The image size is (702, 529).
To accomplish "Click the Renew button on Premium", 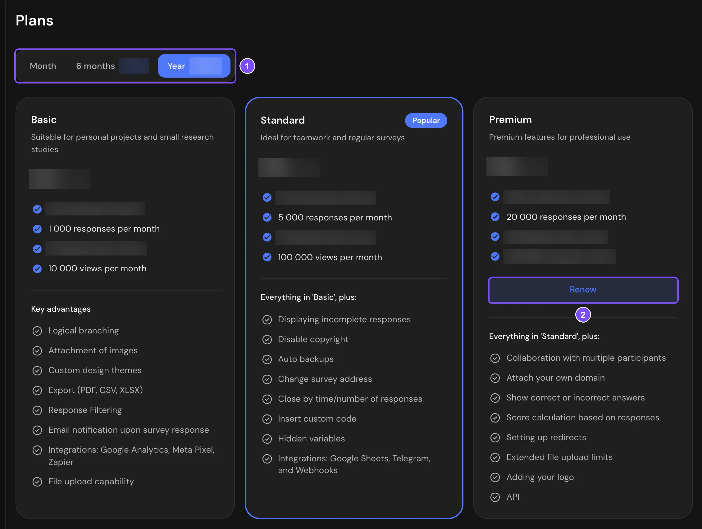I will pos(583,290).
